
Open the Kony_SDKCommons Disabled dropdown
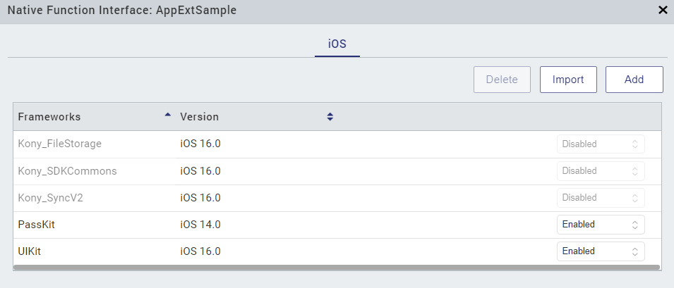click(600, 171)
